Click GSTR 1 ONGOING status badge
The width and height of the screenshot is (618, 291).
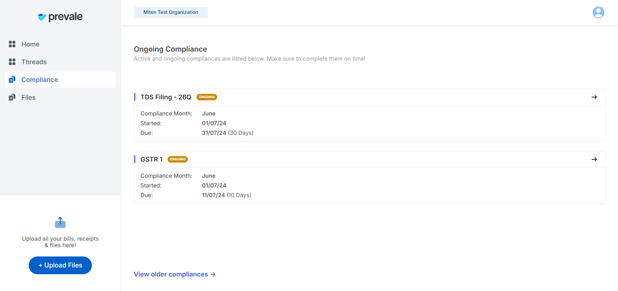tap(178, 159)
